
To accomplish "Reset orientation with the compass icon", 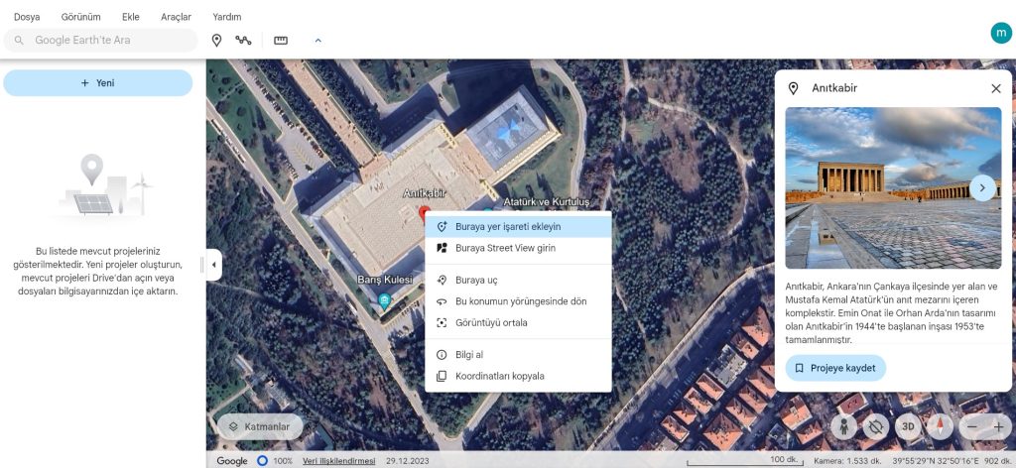I will pyautogui.click(x=941, y=426).
